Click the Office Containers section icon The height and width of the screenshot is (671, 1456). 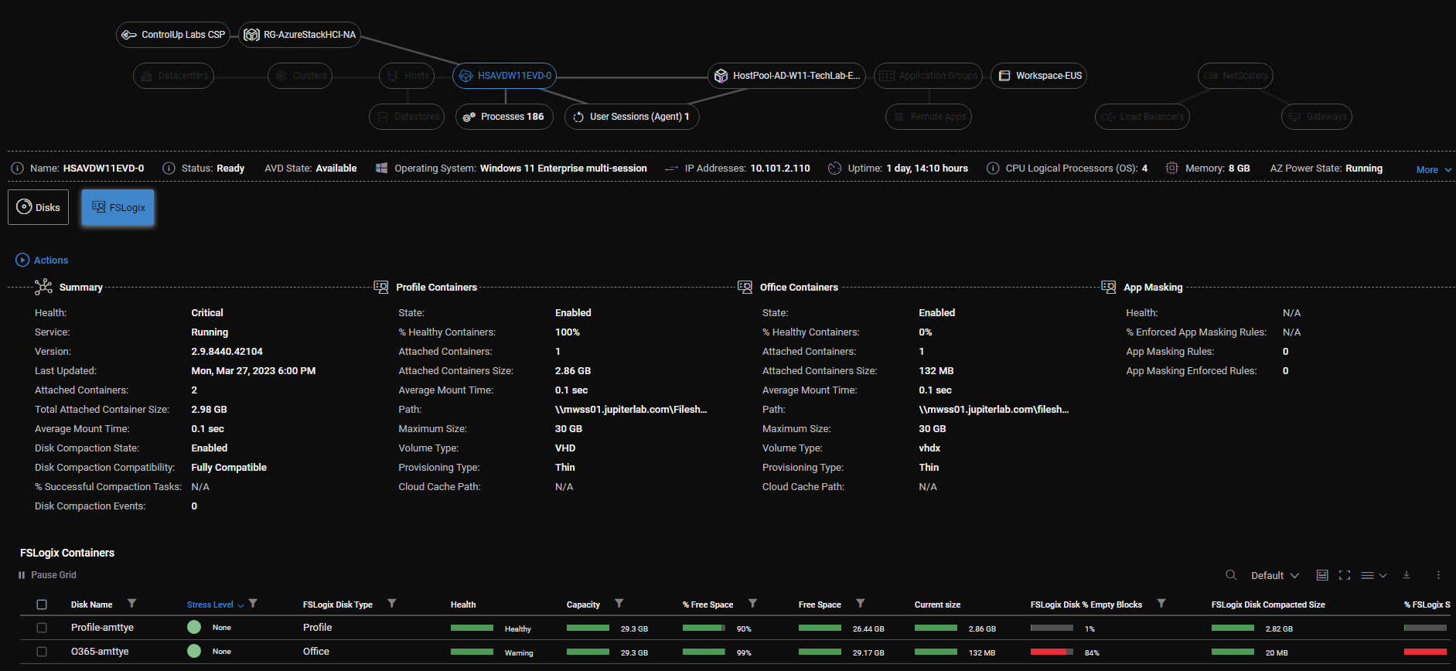(745, 287)
